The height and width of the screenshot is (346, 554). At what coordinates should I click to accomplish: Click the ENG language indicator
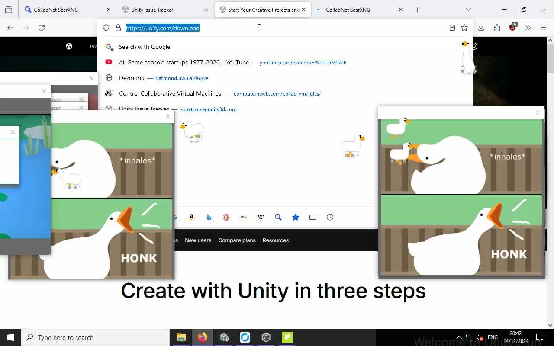tap(493, 337)
